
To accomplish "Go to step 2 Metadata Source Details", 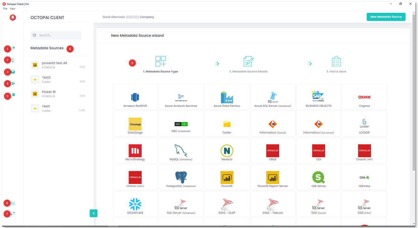I will [x=248, y=64].
